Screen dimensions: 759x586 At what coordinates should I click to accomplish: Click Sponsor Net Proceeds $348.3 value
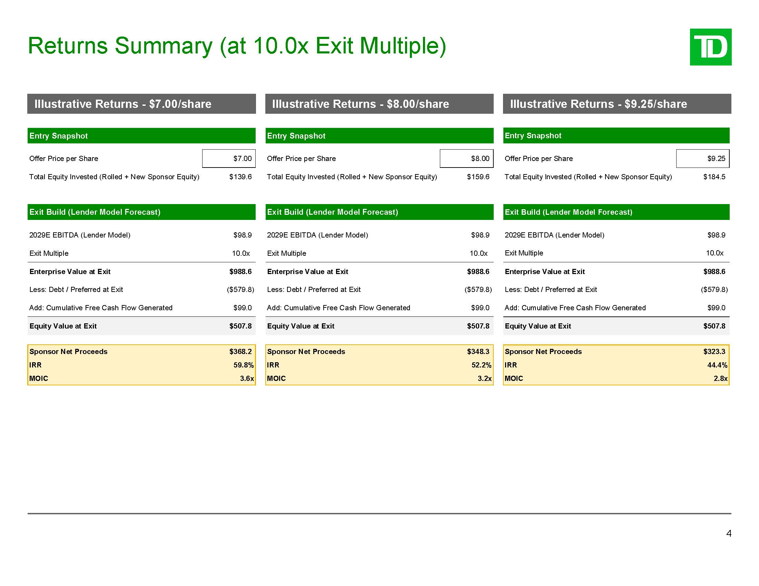(x=478, y=352)
